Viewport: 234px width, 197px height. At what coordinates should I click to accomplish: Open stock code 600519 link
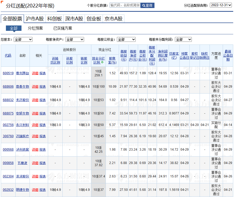coord(8,73)
